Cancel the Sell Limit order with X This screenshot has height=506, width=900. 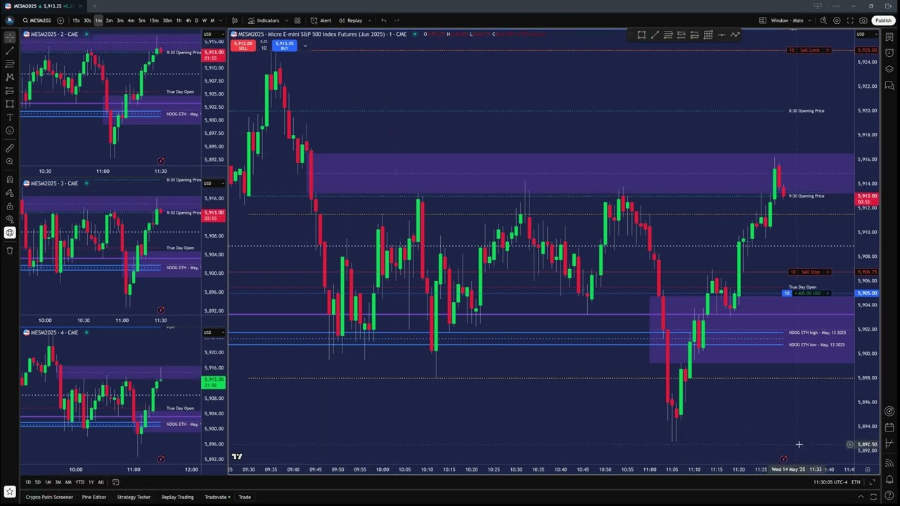tap(828, 51)
